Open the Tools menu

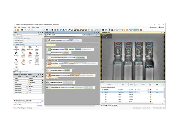(x=33, y=27)
